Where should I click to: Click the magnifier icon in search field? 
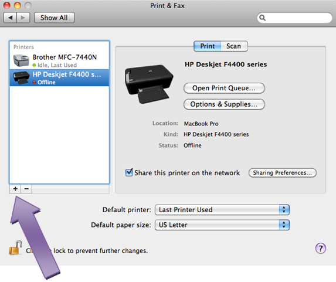[x=263, y=18]
